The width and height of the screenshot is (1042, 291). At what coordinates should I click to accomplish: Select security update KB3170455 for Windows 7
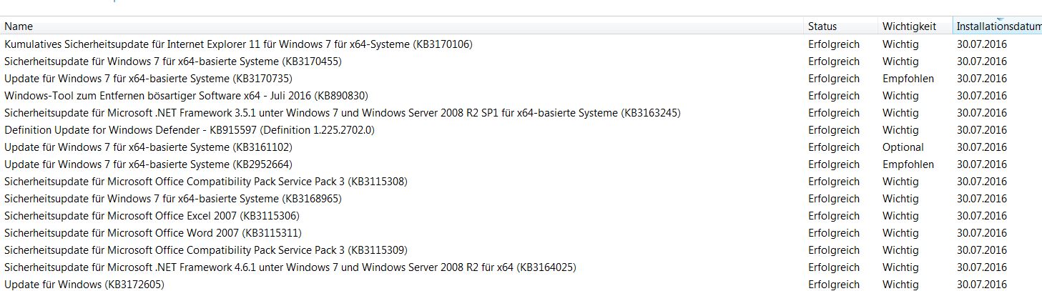click(172, 61)
